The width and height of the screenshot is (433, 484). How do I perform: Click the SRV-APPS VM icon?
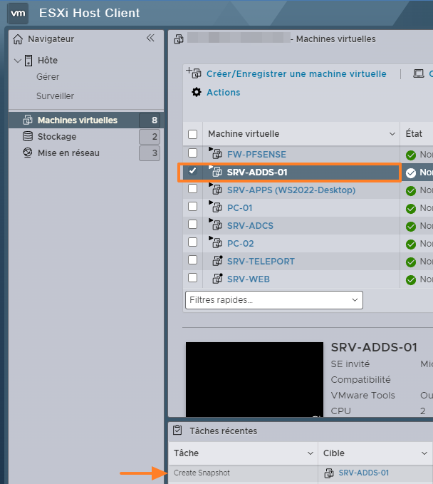pyautogui.click(x=216, y=190)
